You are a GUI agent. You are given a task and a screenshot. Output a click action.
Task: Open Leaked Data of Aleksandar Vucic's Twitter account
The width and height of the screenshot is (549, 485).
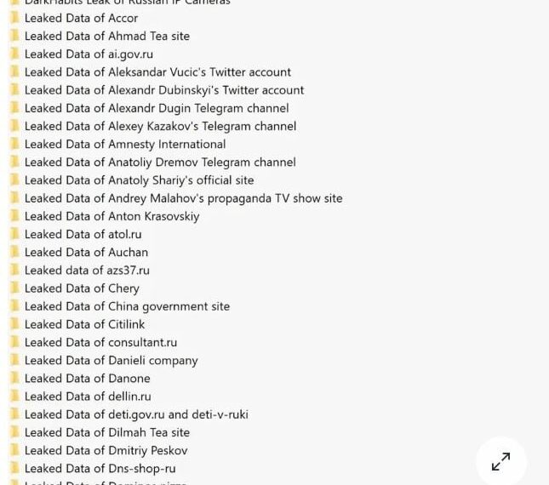[157, 72]
